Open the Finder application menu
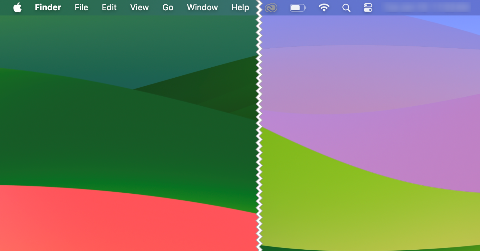This screenshot has width=480, height=251. (48, 7)
